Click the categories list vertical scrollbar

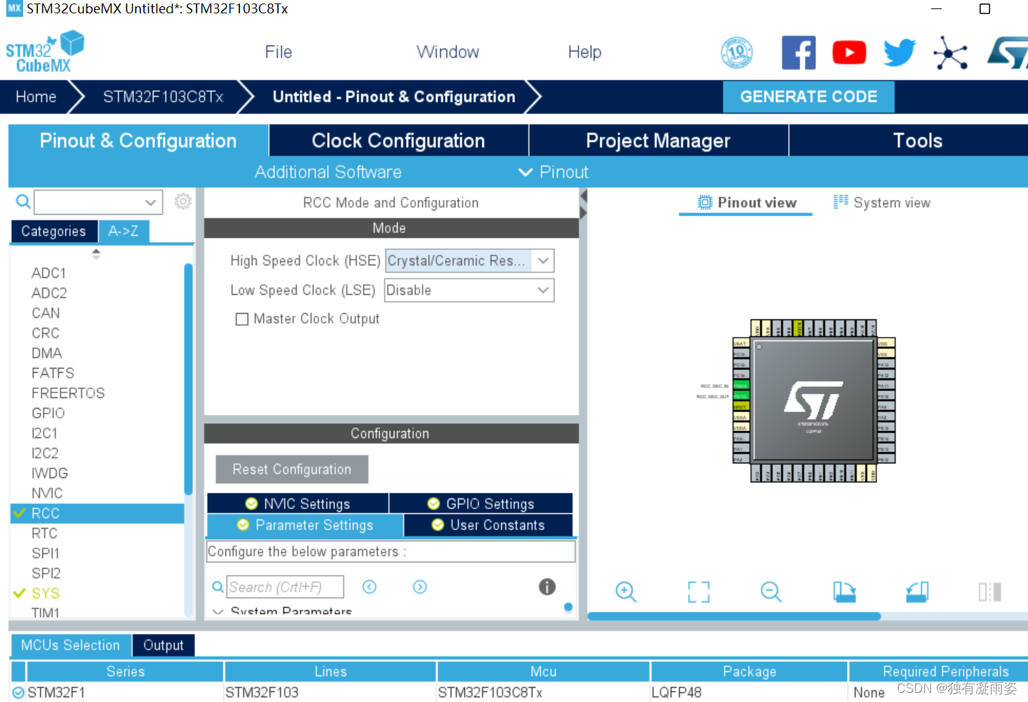(188, 379)
